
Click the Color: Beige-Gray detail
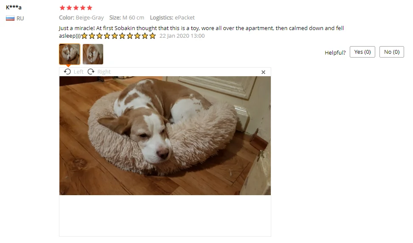pyautogui.click(x=81, y=18)
